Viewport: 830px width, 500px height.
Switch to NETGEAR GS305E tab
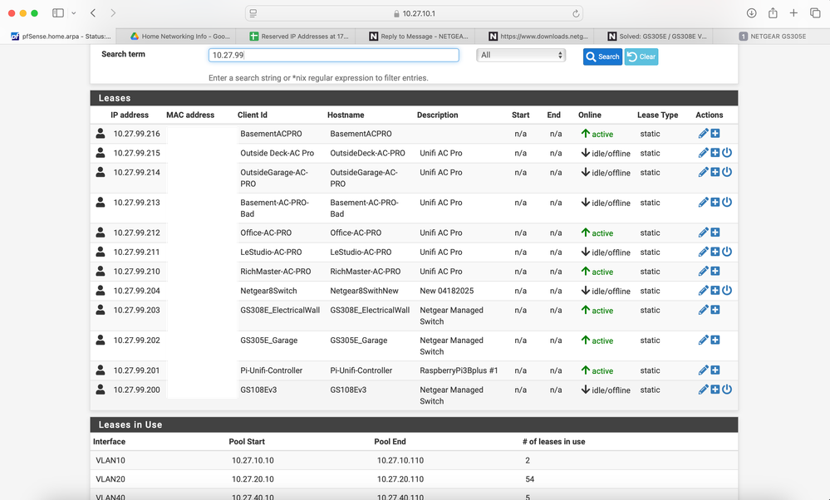click(773, 37)
